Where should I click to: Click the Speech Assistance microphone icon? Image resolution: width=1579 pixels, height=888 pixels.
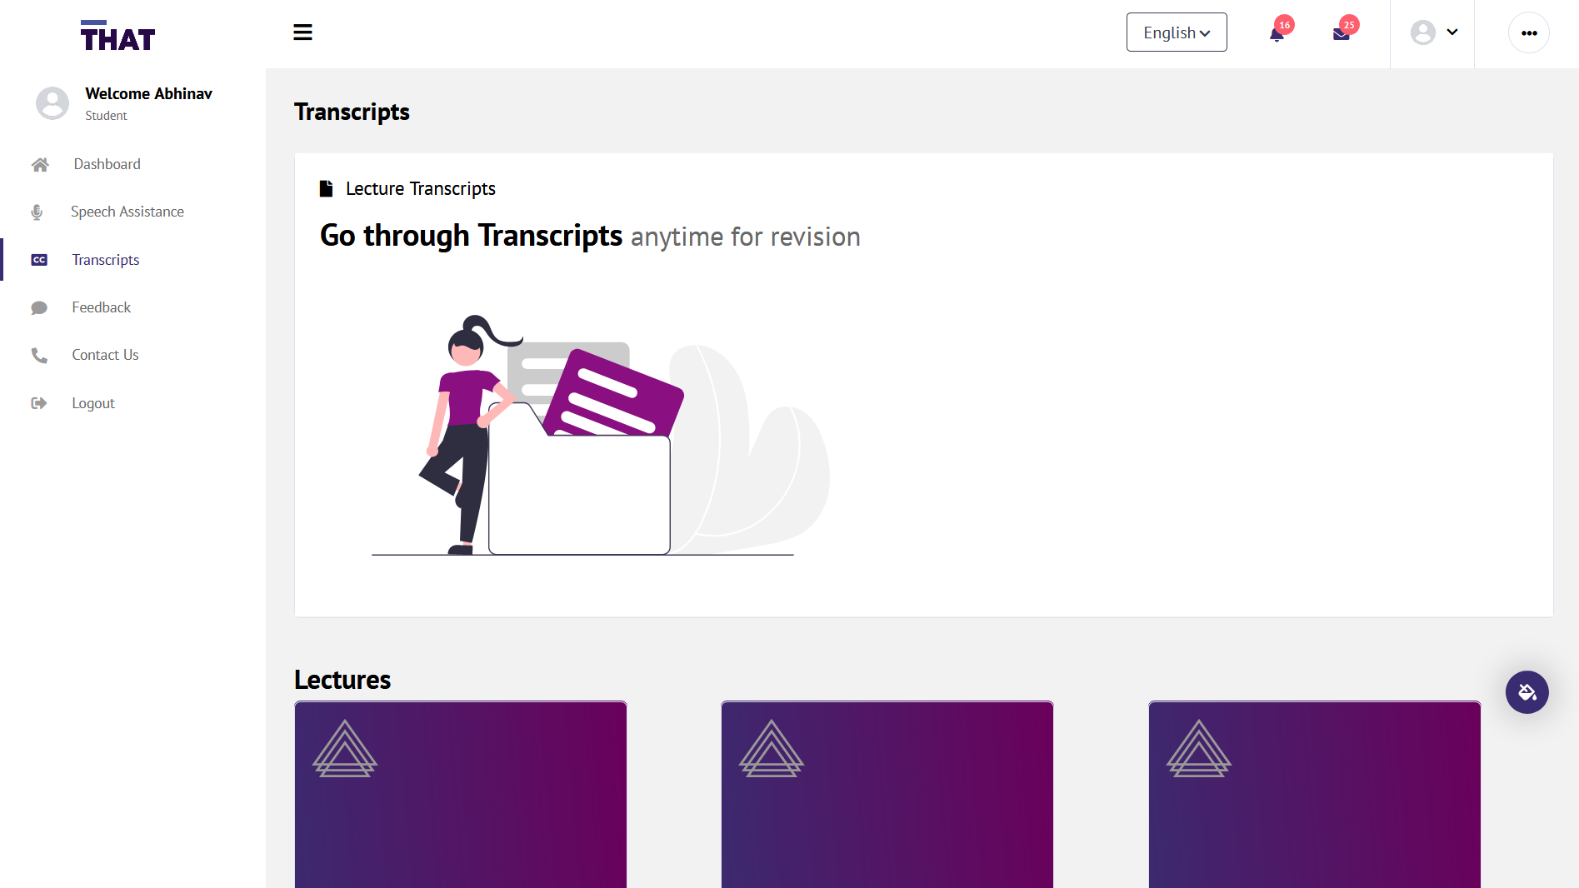coord(37,212)
